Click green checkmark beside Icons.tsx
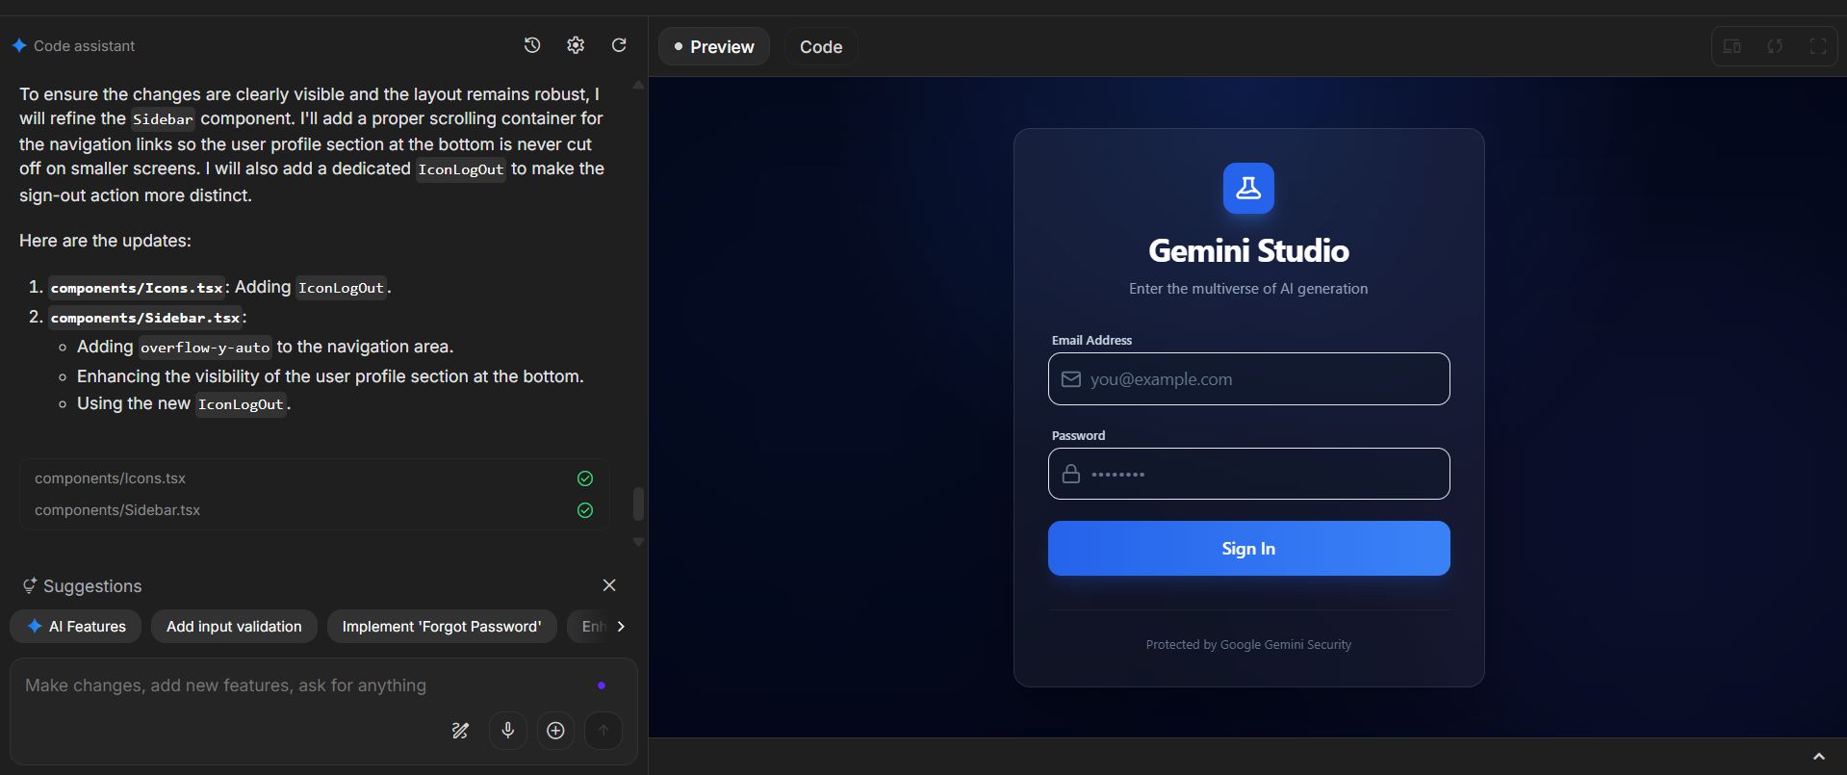 585,478
